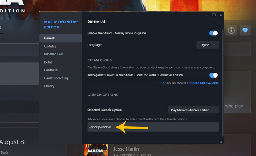Click the Mafia soundtrack album thumbnail
Viewport: 256px width, 156px height.
(x=96, y=150)
